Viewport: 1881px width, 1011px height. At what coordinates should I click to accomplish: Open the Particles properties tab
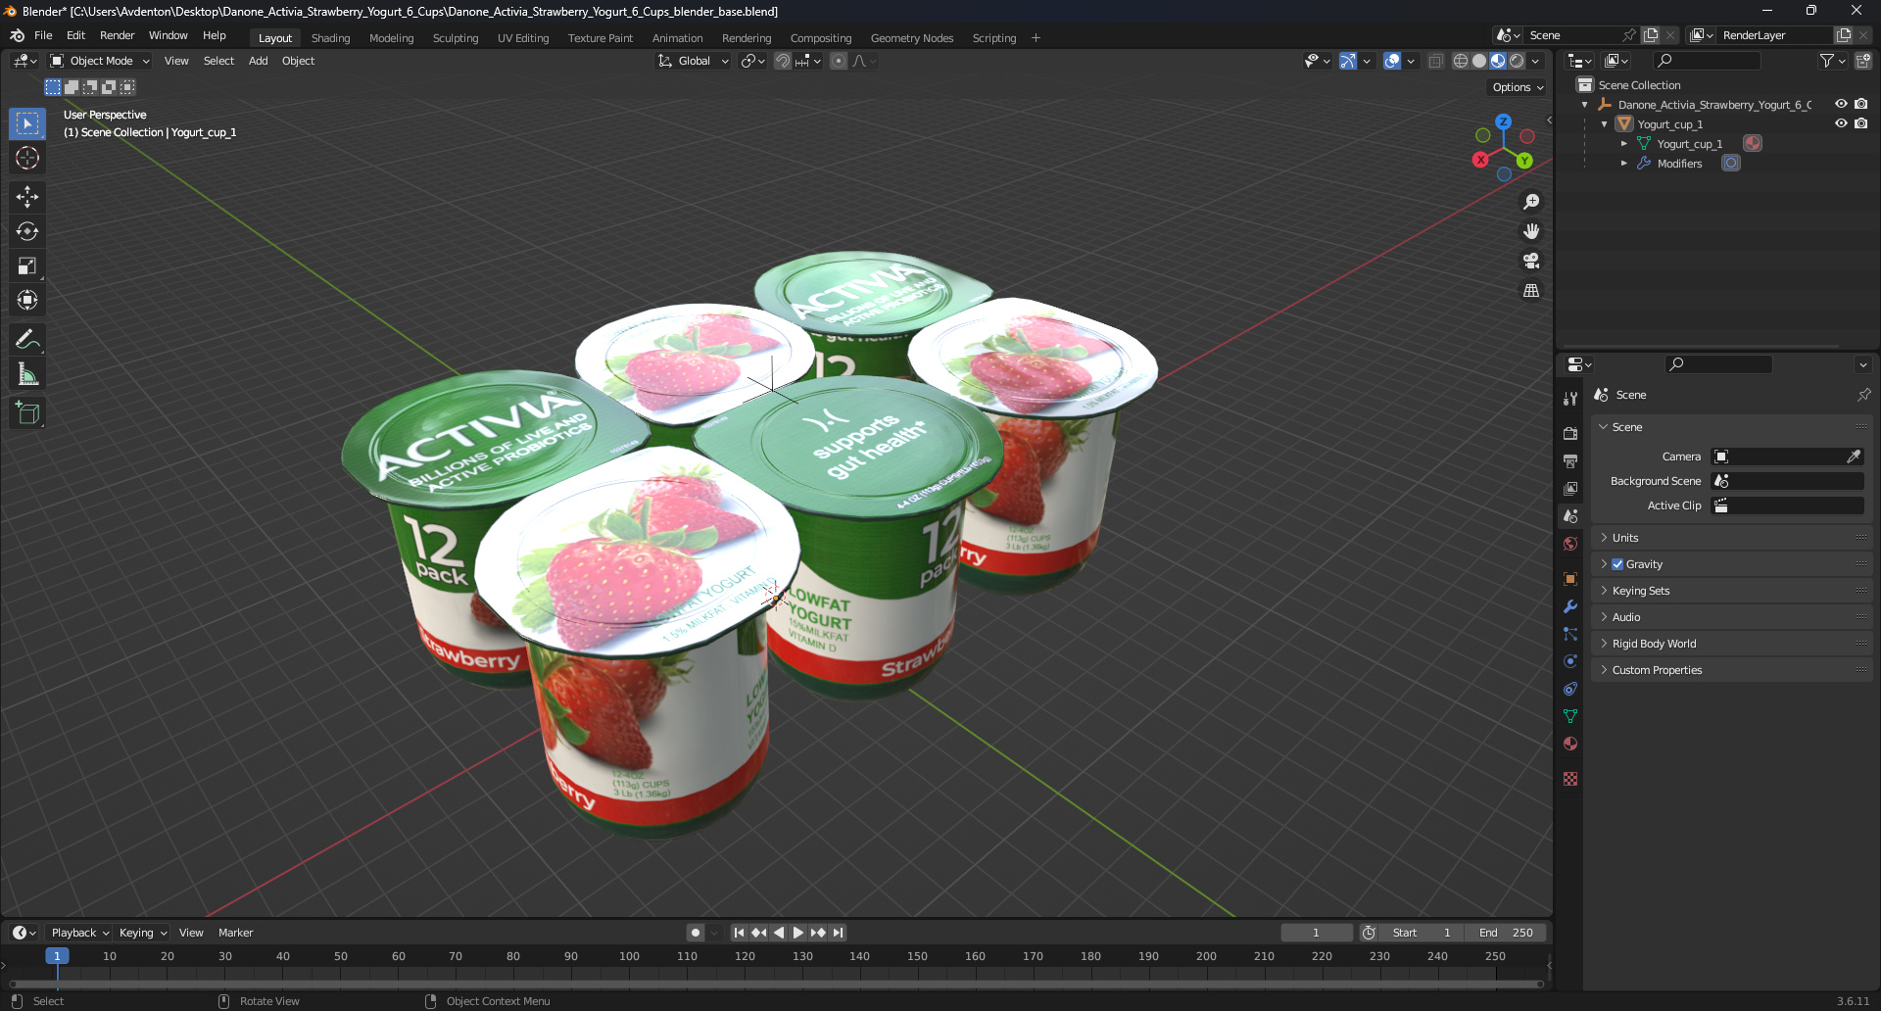pos(1570,634)
